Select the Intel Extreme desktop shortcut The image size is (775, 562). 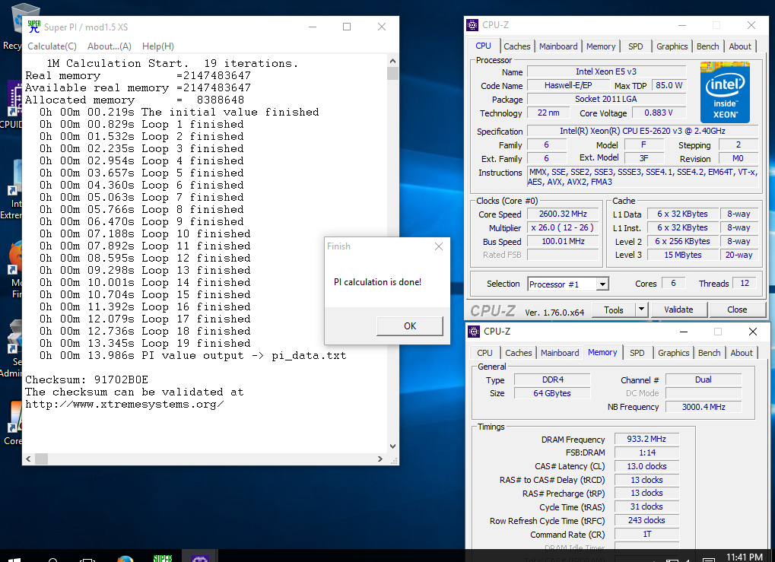[x=11, y=190]
